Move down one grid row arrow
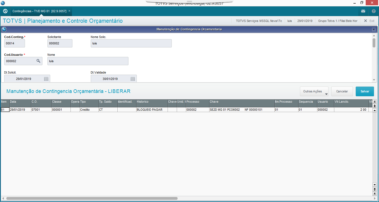Image resolution: width=379 pixels, height=202 pixels. tap(374, 185)
